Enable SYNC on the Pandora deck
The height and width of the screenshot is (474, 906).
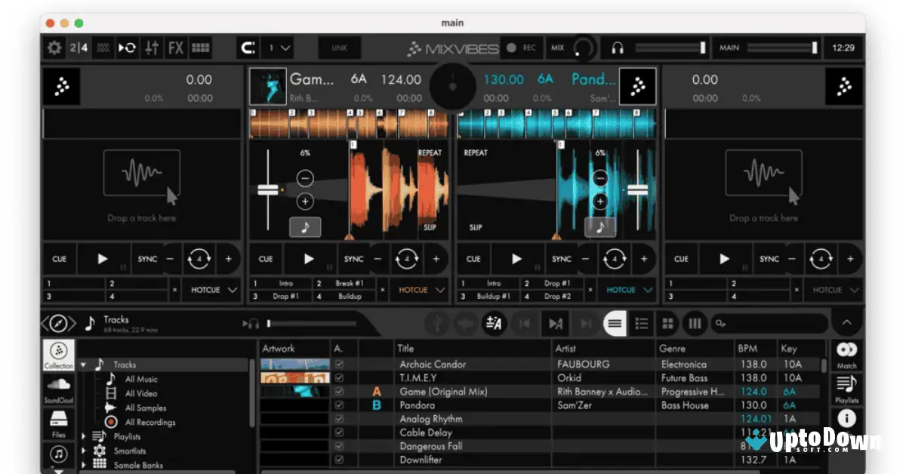coord(562,258)
